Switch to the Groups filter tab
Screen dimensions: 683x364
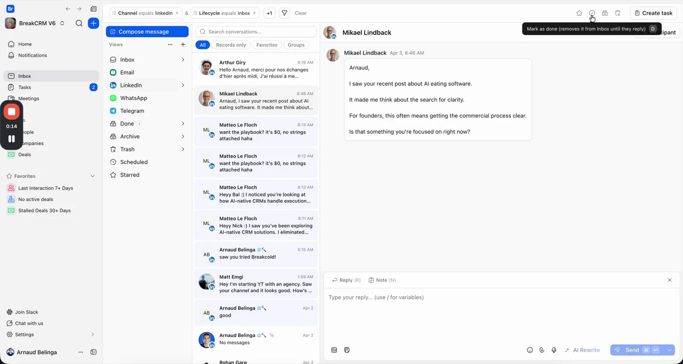296,45
